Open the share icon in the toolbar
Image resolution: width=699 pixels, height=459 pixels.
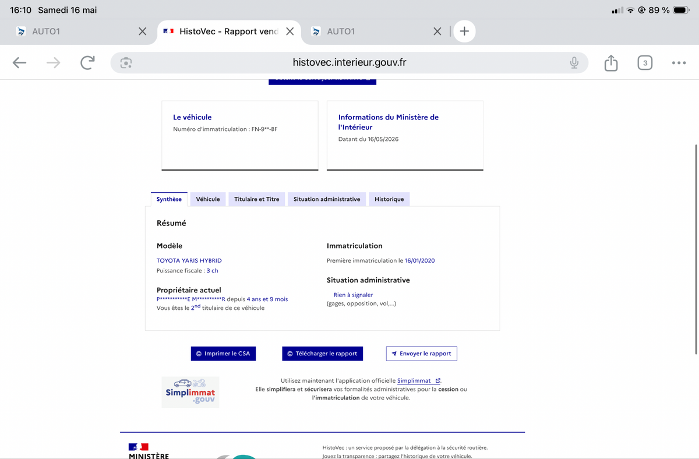(610, 62)
